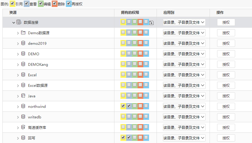The height and width of the screenshot is (143, 252).
Task: Click the 数据连接 root connection icon
Action: [x=19, y=22]
